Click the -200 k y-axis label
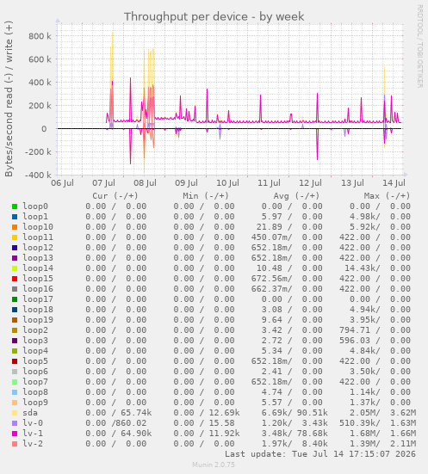Viewport: 428px width, 474px height. coord(38,151)
